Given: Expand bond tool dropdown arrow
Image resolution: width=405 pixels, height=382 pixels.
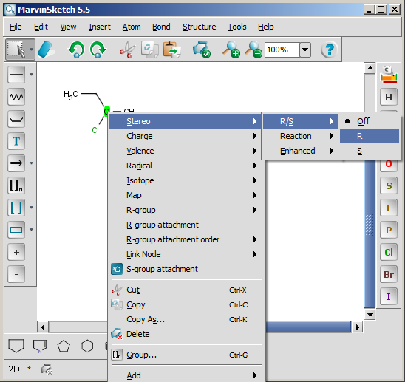Looking at the screenshot, I should (32, 75).
